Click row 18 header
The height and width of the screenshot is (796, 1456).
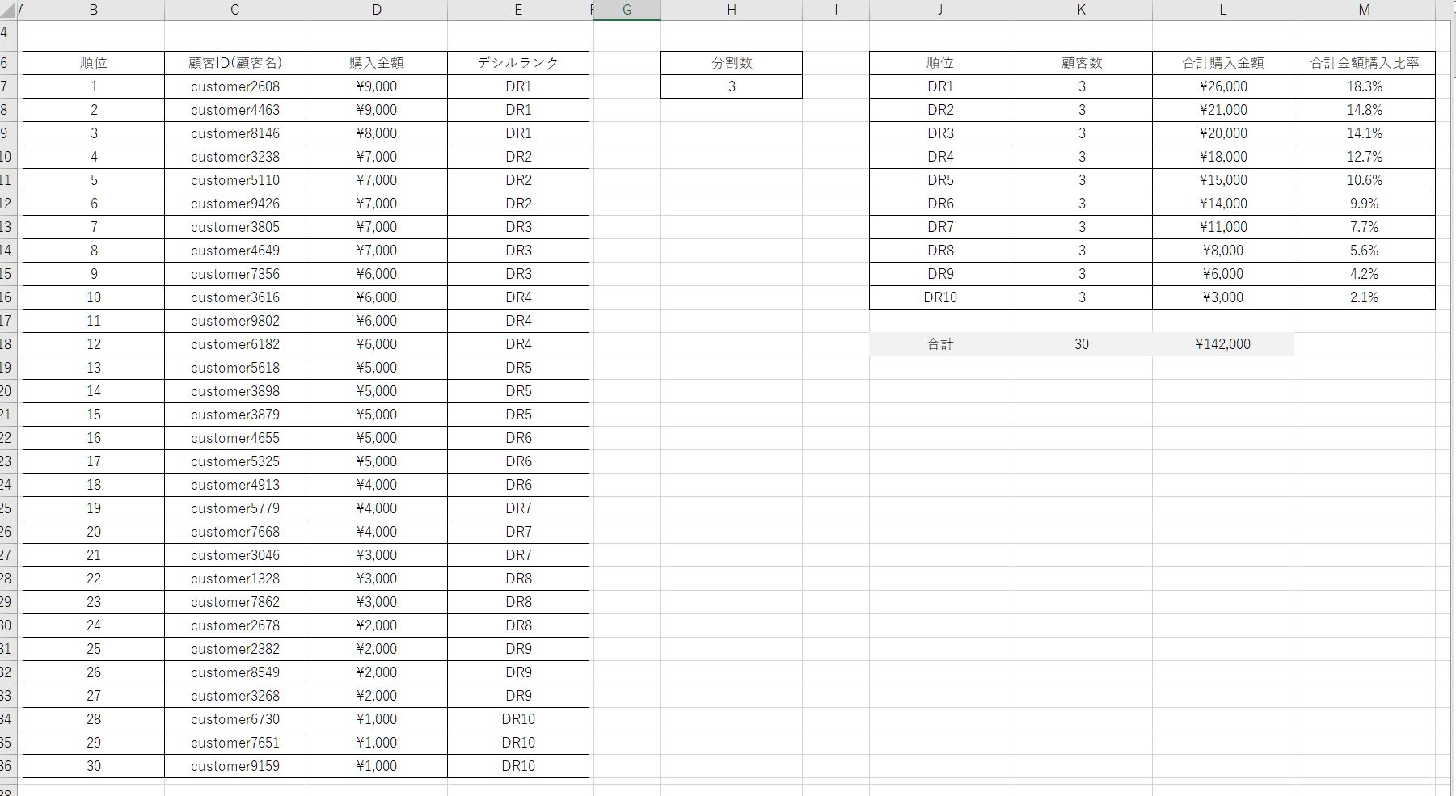click(x=6, y=344)
